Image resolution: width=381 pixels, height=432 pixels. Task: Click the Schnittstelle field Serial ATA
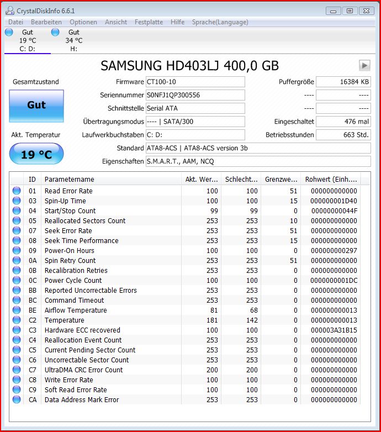pos(195,108)
